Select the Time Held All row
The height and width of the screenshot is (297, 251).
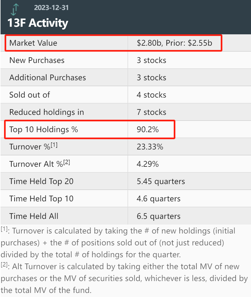pyautogui.click(x=126, y=216)
